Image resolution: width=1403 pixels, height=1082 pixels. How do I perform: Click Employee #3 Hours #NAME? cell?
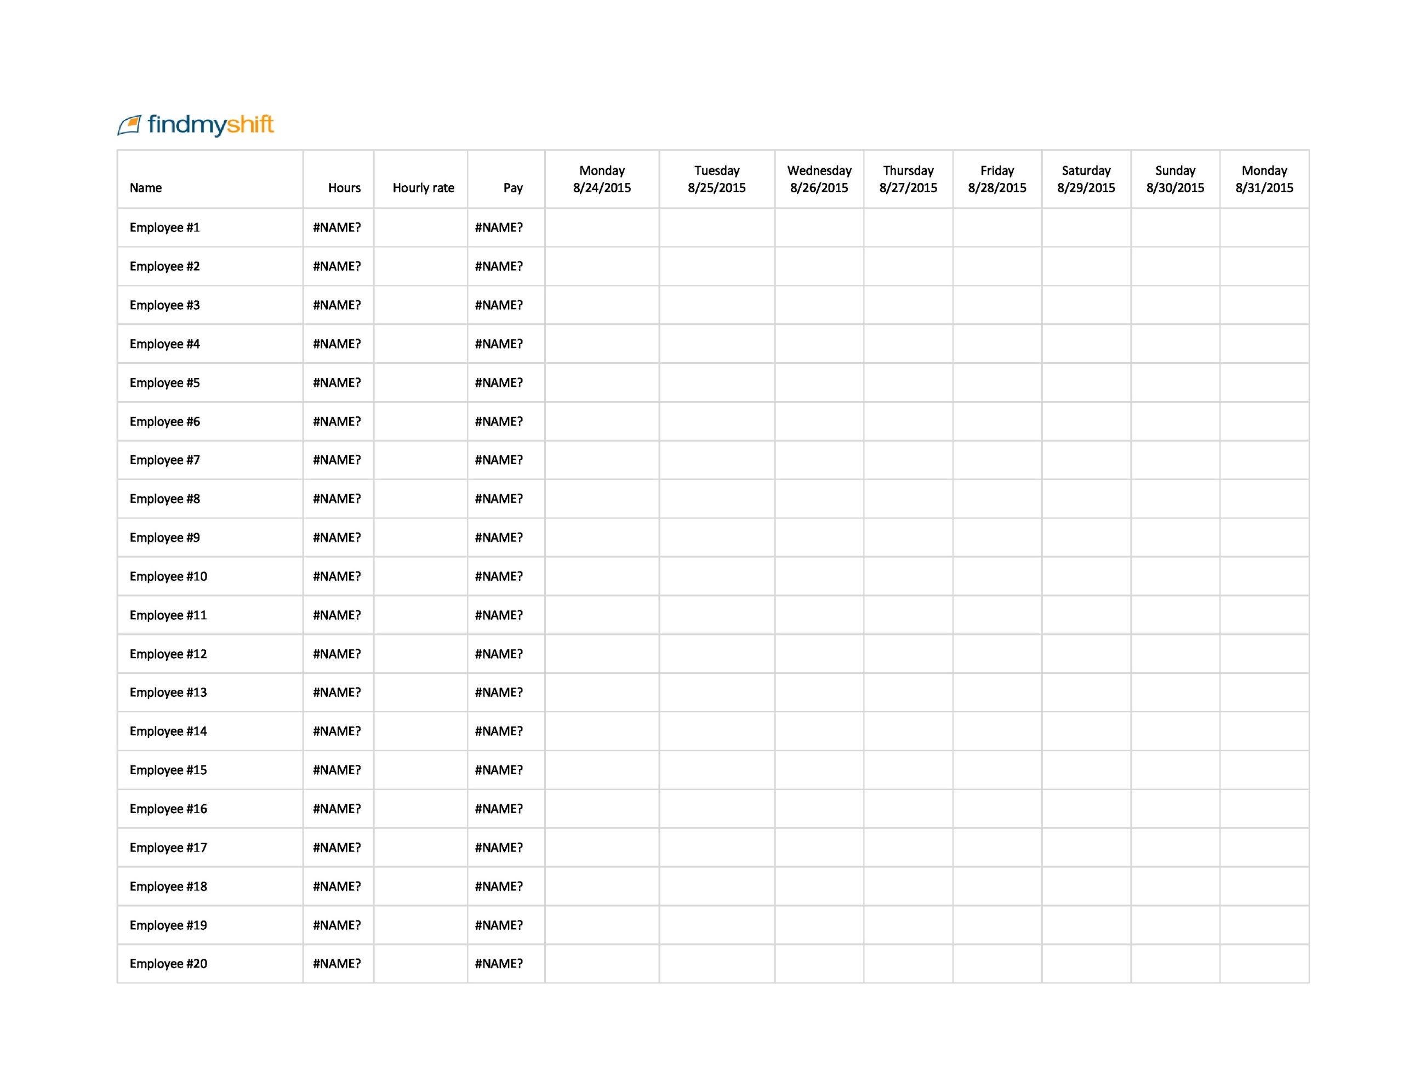tap(337, 305)
